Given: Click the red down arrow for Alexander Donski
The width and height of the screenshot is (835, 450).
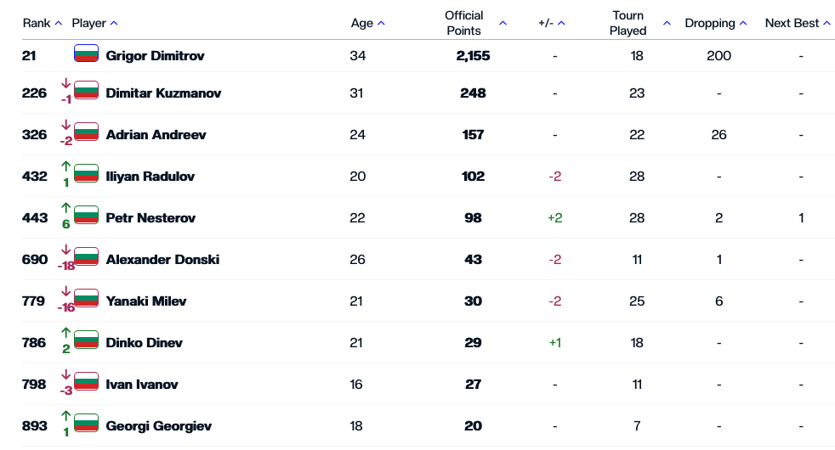Looking at the screenshot, I should 65,248.
